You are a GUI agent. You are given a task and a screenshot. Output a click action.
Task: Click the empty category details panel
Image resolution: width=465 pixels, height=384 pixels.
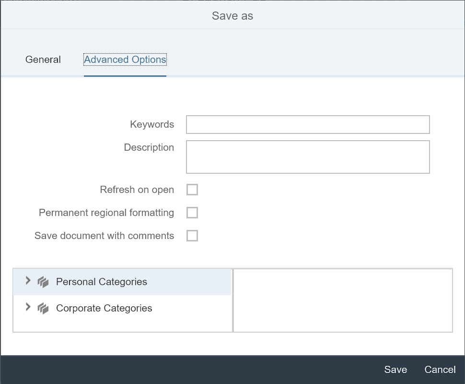343,300
